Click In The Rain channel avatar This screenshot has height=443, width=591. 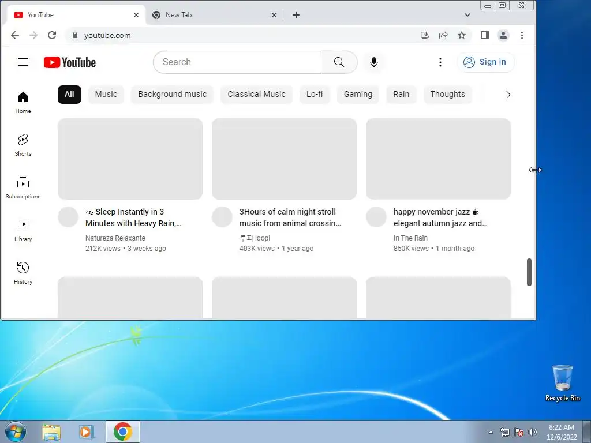pyautogui.click(x=376, y=217)
